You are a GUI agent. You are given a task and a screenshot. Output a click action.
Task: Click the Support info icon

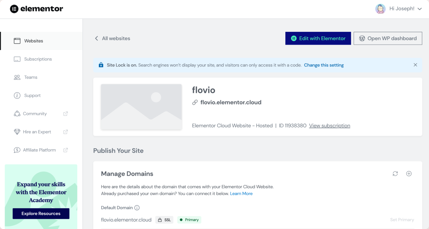click(x=17, y=95)
